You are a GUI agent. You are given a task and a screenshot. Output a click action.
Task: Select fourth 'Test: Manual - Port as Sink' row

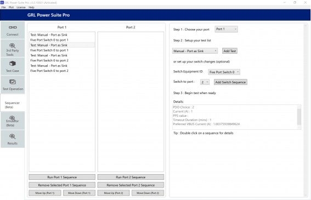click(62, 66)
